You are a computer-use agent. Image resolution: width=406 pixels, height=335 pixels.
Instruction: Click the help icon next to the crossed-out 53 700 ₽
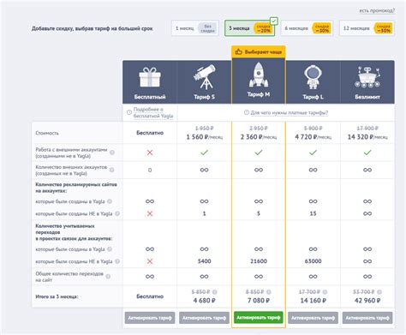click(379, 292)
